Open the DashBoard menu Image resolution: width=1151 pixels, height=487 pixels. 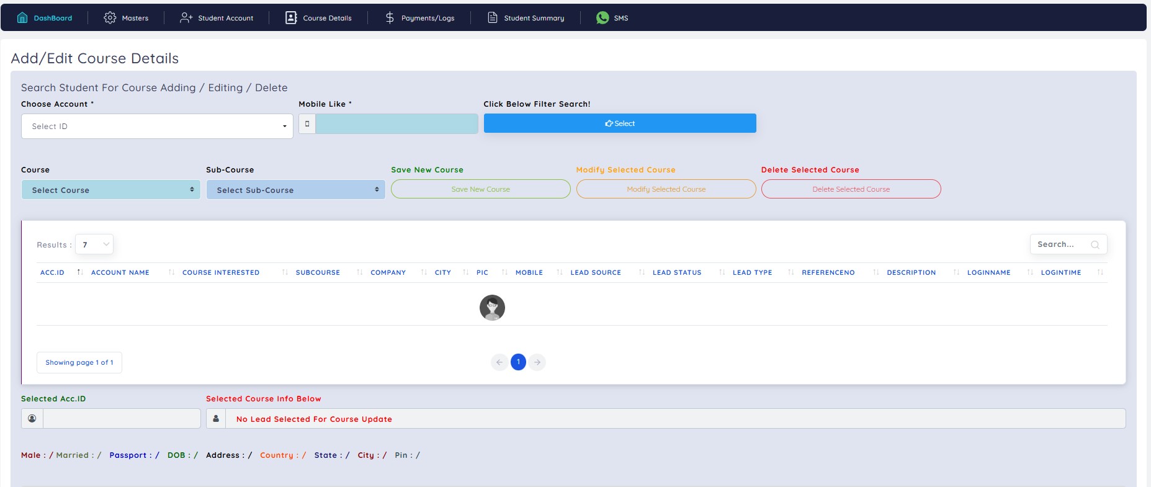coord(45,18)
